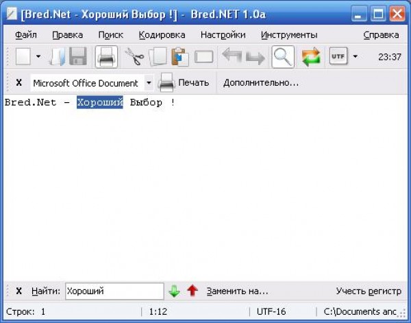The image size is (411, 323).
Task: Open the Microsoft Office Document printer dropdown
Action: tap(149, 83)
